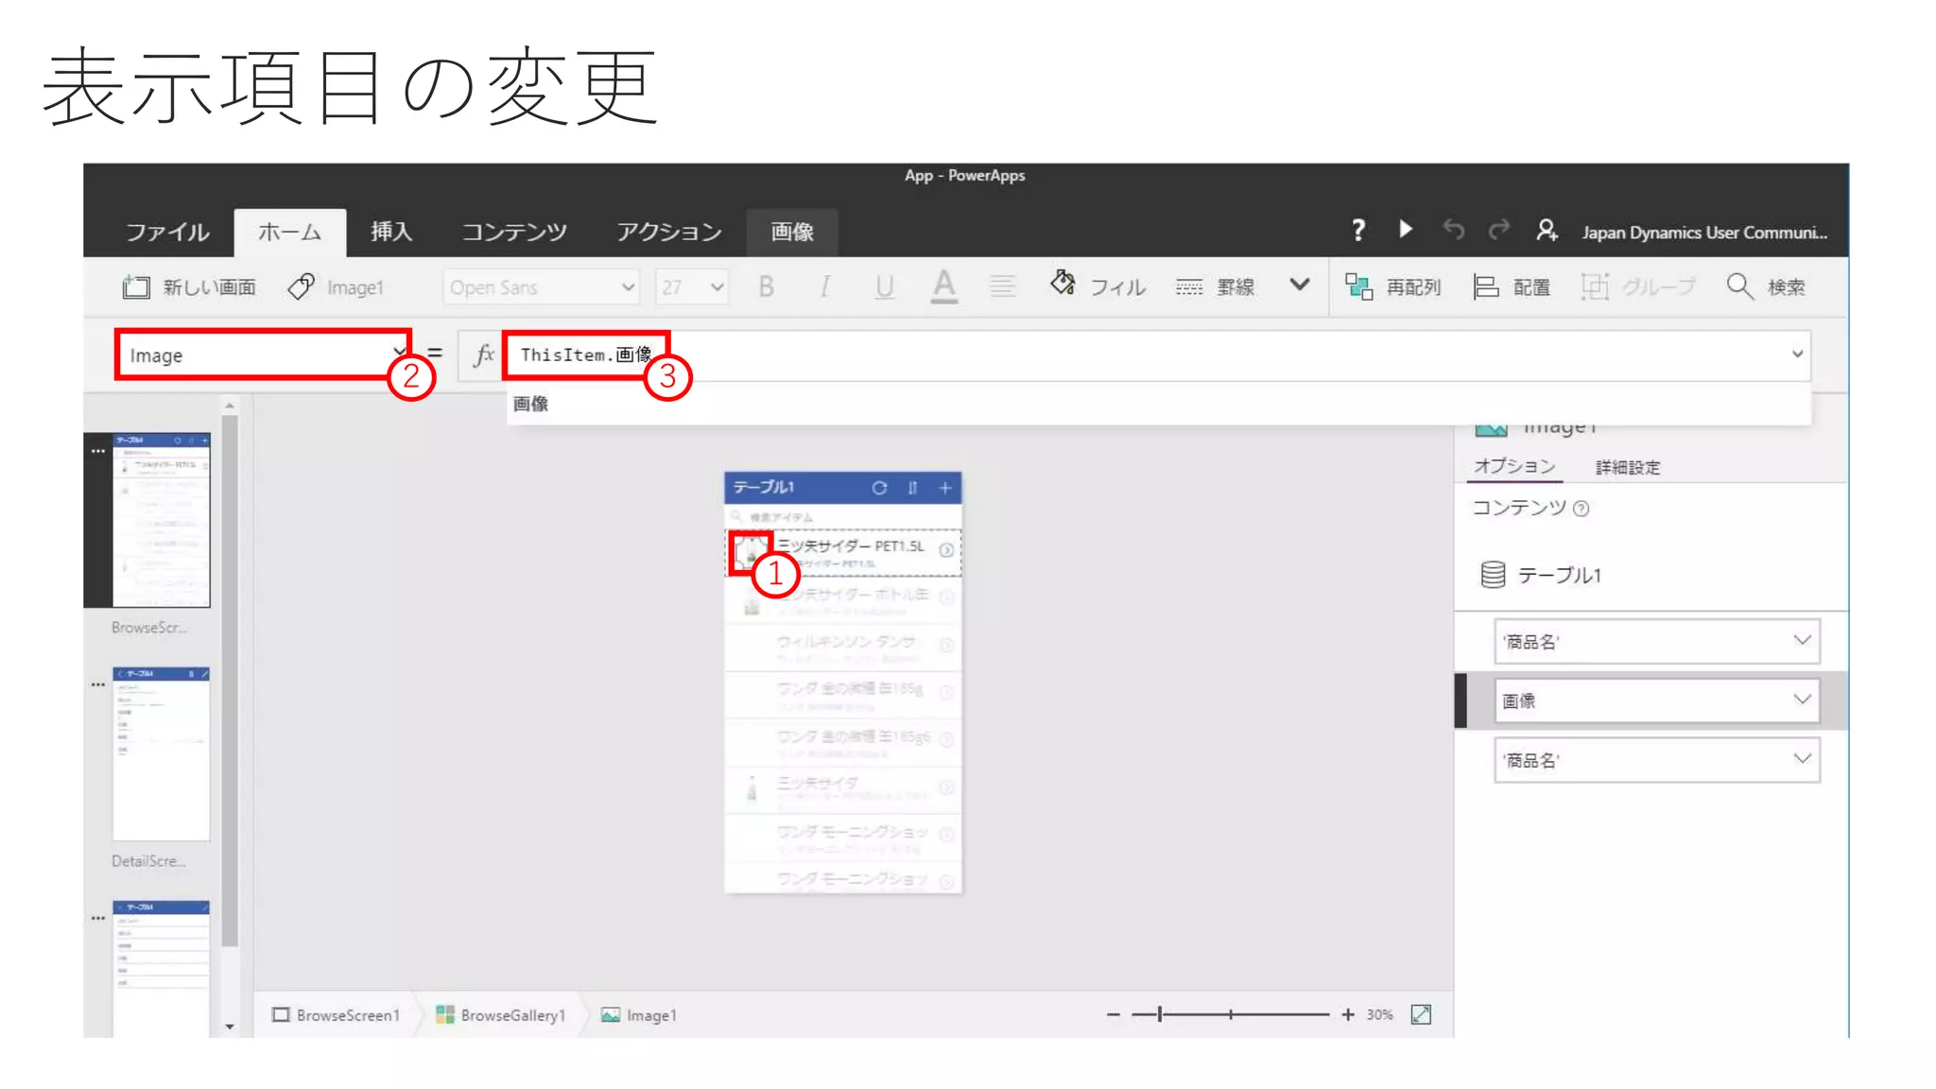
Task: Switch to the オプション tab
Action: (1514, 467)
